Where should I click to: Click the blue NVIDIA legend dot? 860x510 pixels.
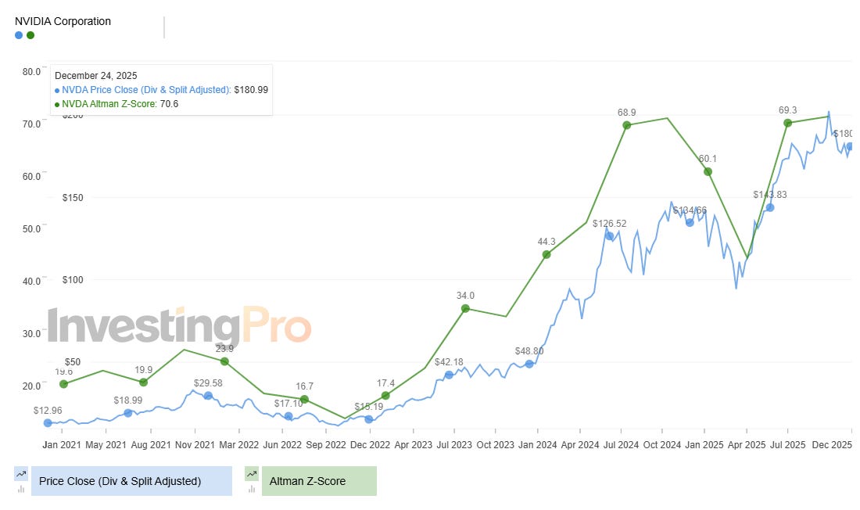pos(19,35)
